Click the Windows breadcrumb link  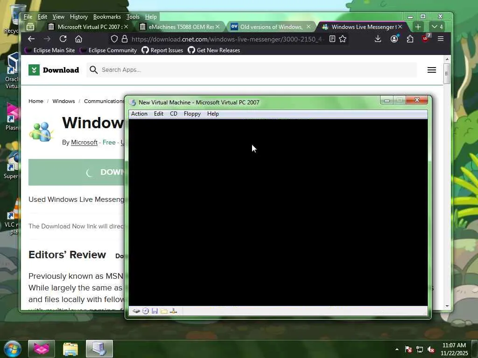pyautogui.click(x=63, y=101)
